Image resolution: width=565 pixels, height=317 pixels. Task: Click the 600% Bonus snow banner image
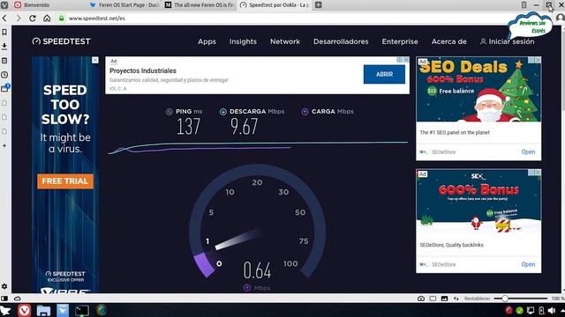tap(478, 202)
